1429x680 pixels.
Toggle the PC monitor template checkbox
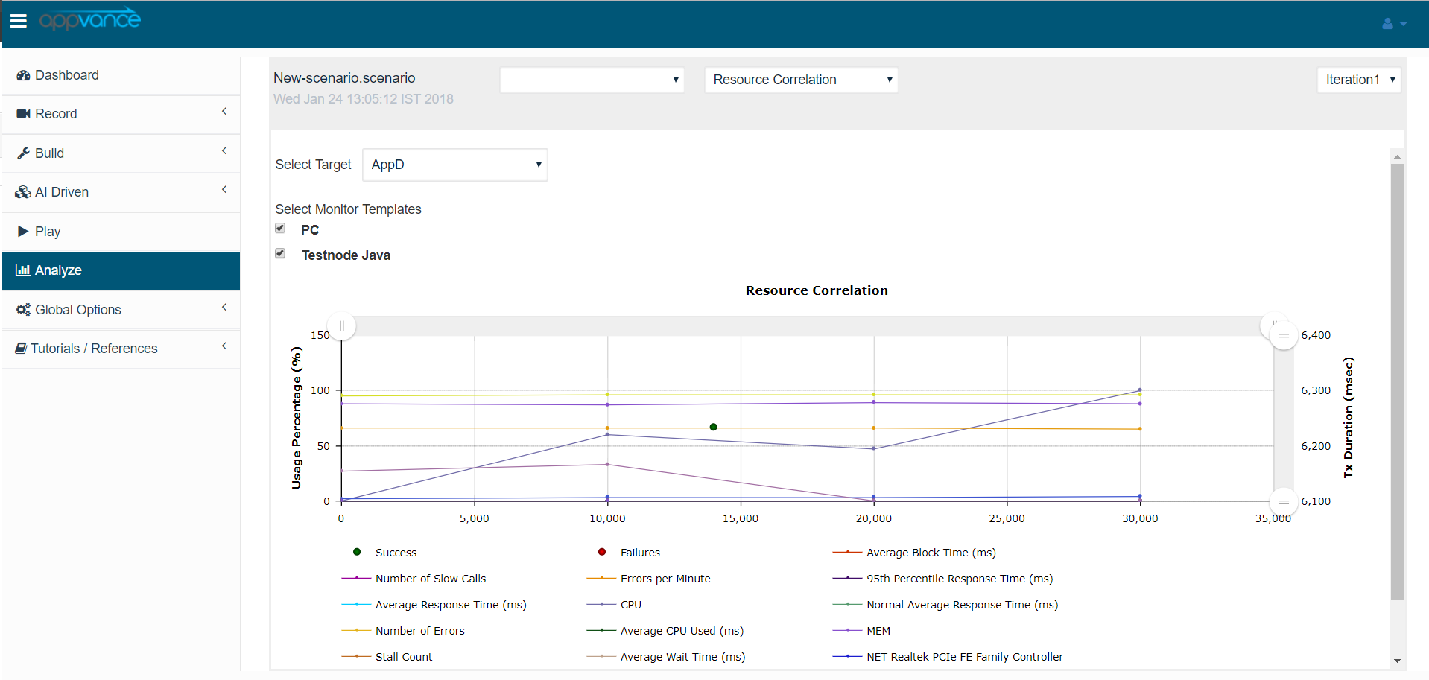tap(280, 228)
